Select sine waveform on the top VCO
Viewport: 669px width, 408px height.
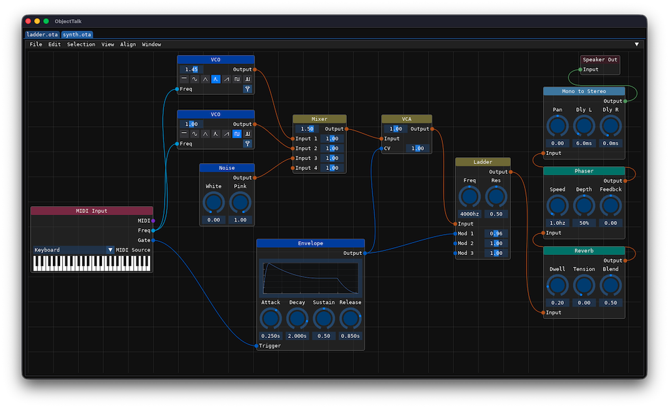195,79
